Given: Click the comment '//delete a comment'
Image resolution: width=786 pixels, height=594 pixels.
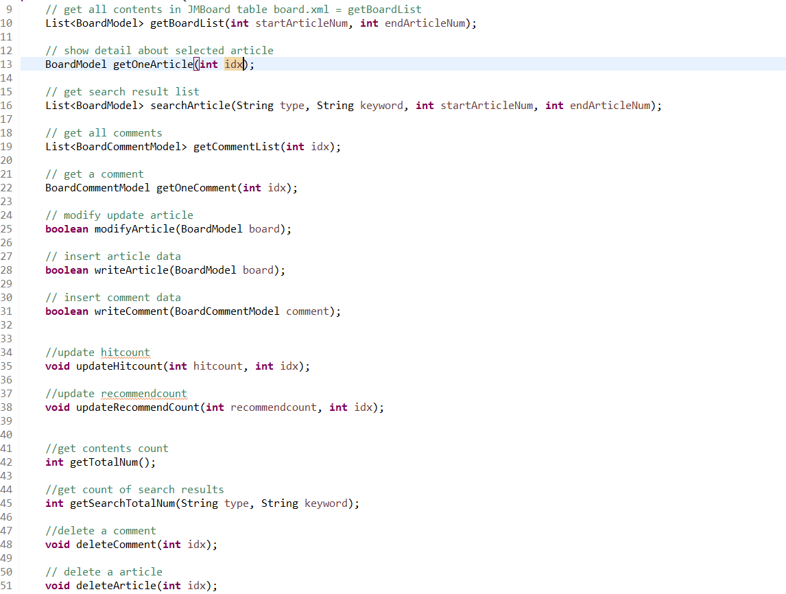Looking at the screenshot, I should pyautogui.click(x=101, y=532).
